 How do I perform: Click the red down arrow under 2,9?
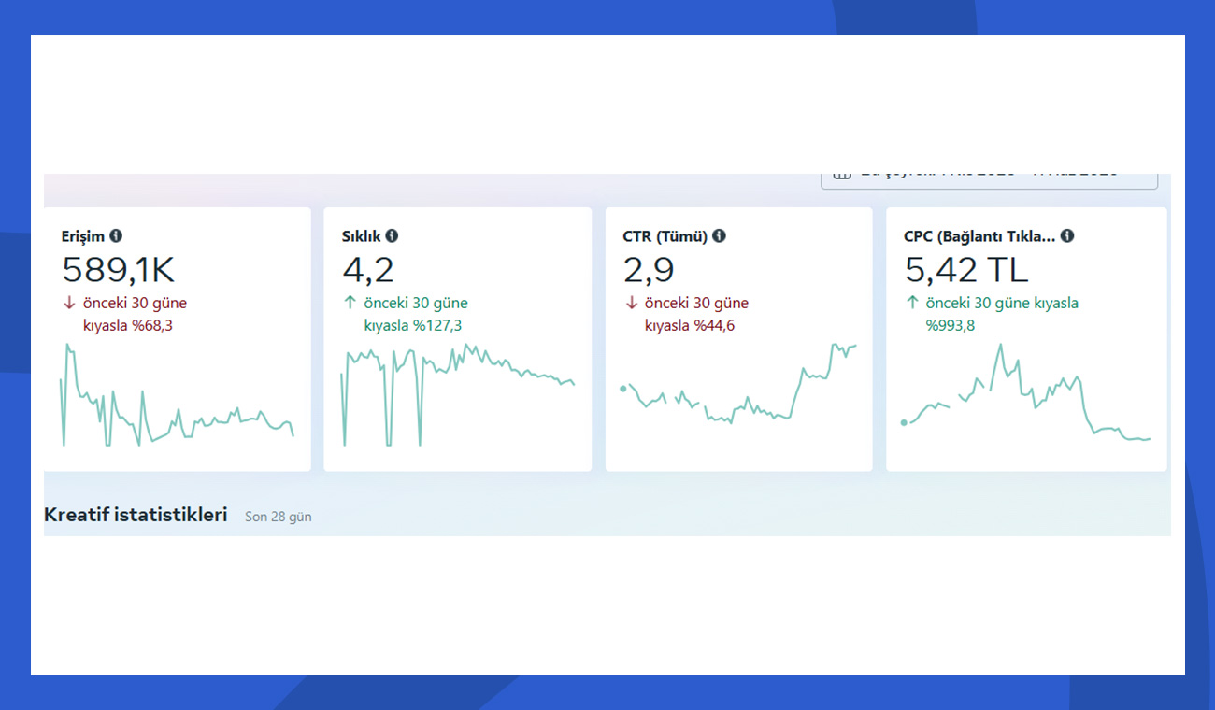click(631, 303)
